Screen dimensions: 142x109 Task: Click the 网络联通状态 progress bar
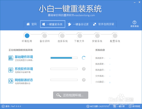point(64,80)
